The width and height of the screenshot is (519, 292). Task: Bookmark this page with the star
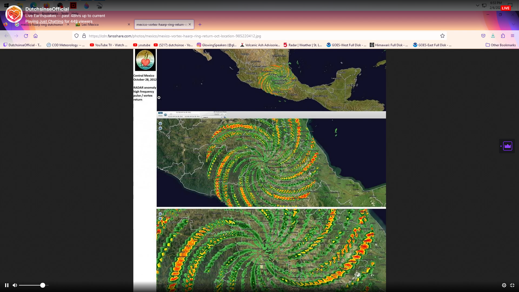click(x=443, y=36)
